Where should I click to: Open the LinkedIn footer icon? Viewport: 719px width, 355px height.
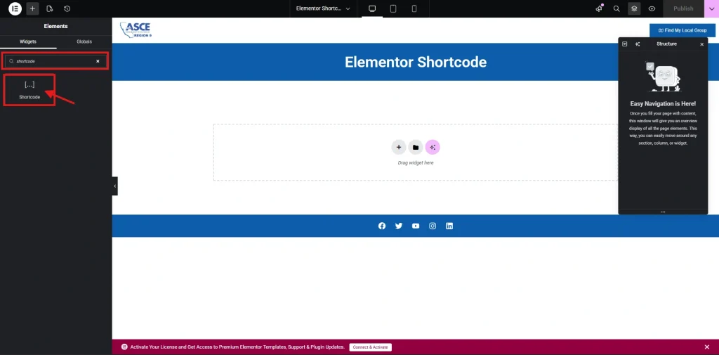coord(449,226)
